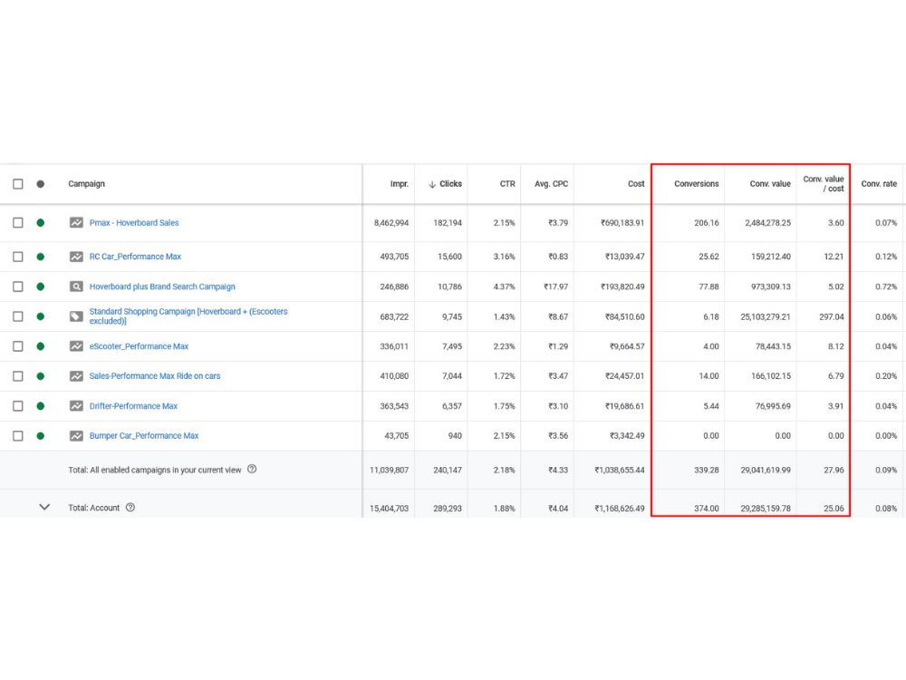
Task: Click the 182,194 clicks value
Action: pyautogui.click(x=448, y=223)
